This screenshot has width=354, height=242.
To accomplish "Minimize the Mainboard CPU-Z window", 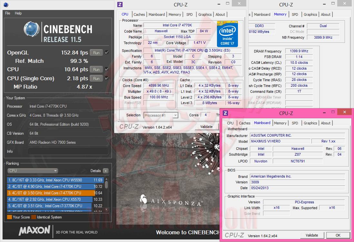I will pos(324,112).
